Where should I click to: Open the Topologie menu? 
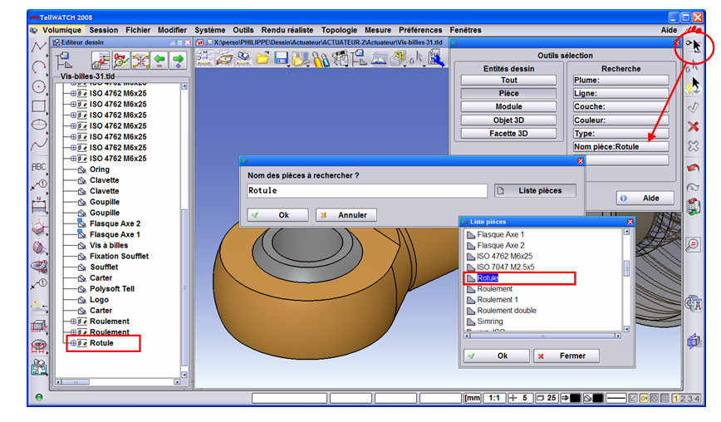339,30
